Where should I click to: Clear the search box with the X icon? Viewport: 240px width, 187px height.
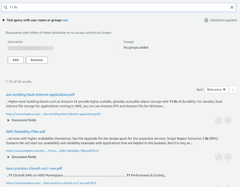coord(232,7)
